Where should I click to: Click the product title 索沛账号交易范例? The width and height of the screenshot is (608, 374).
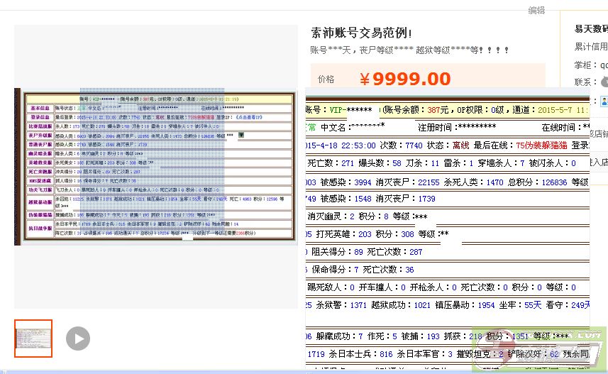tap(361, 33)
